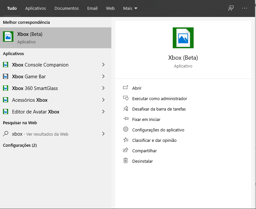The height and width of the screenshot is (209, 256).
Task: Open the Mais dropdown filter
Action: [x=130, y=8]
